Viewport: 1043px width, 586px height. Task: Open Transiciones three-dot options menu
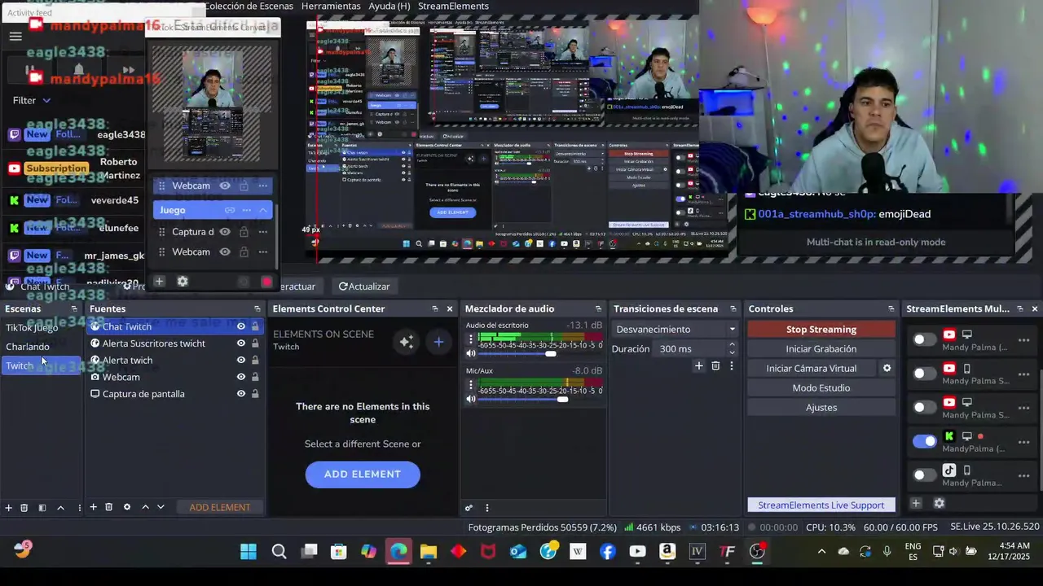click(732, 366)
